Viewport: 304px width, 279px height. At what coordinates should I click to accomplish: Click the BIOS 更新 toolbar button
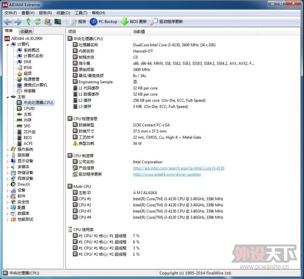134,22
